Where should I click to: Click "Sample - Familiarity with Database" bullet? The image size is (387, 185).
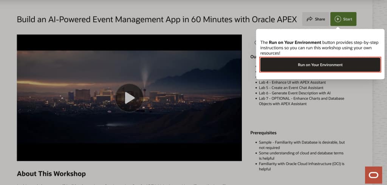(302, 145)
